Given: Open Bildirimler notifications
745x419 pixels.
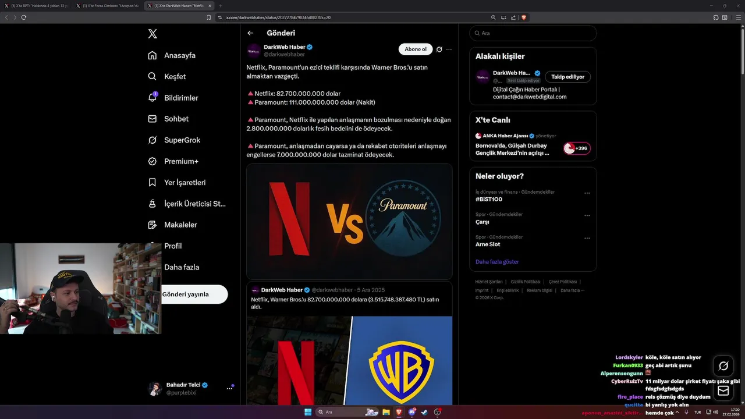Looking at the screenshot, I should pyautogui.click(x=173, y=98).
